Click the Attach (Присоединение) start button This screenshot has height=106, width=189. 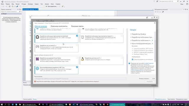click(x=51, y=6)
